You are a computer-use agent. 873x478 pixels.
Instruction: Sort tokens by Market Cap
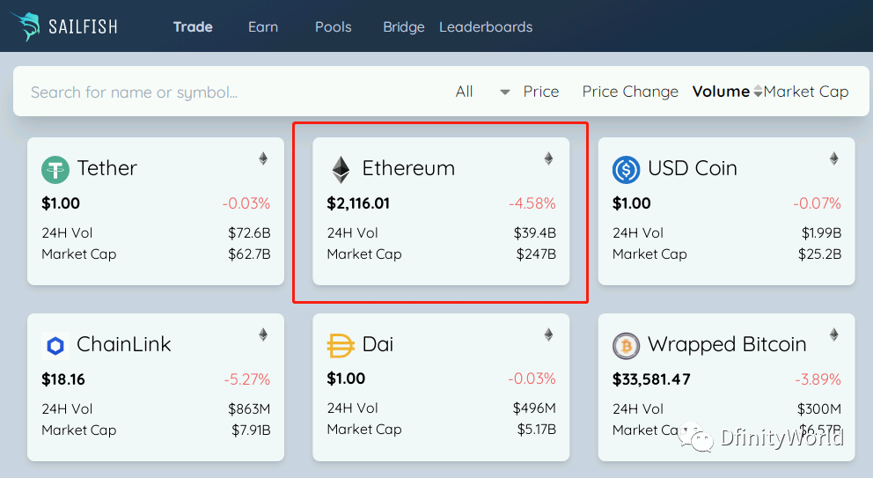click(806, 92)
